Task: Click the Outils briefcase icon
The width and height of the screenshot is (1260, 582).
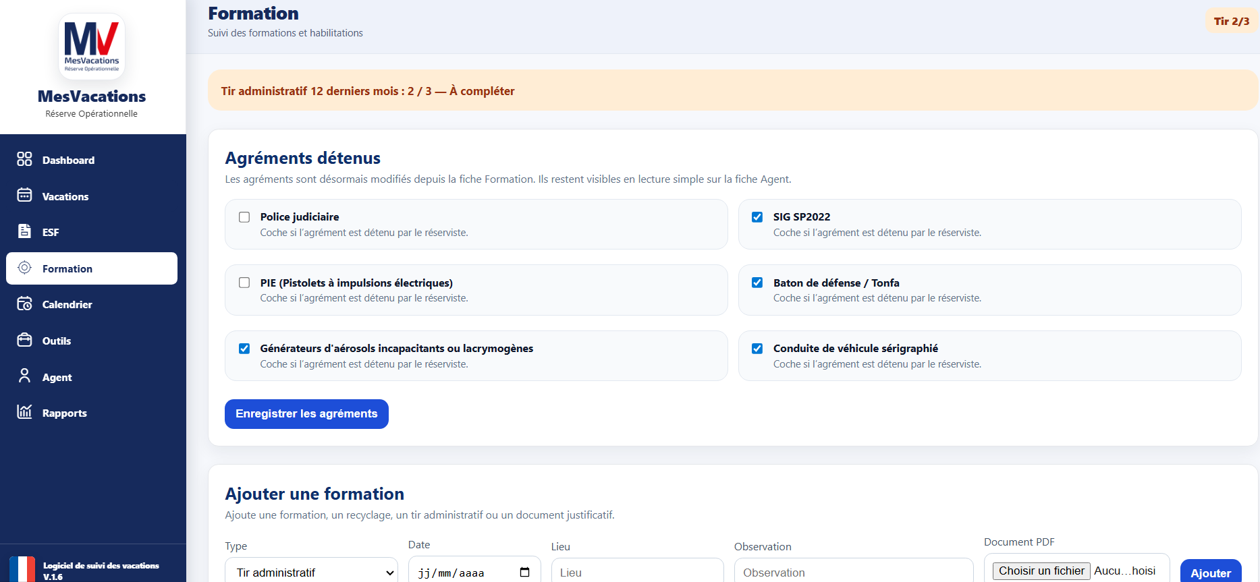Action: [24, 340]
